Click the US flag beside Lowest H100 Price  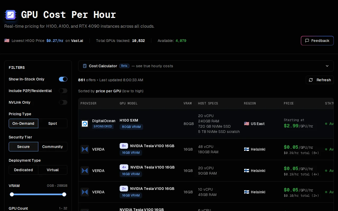point(7,41)
